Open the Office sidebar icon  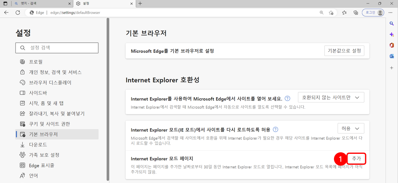pos(392,45)
